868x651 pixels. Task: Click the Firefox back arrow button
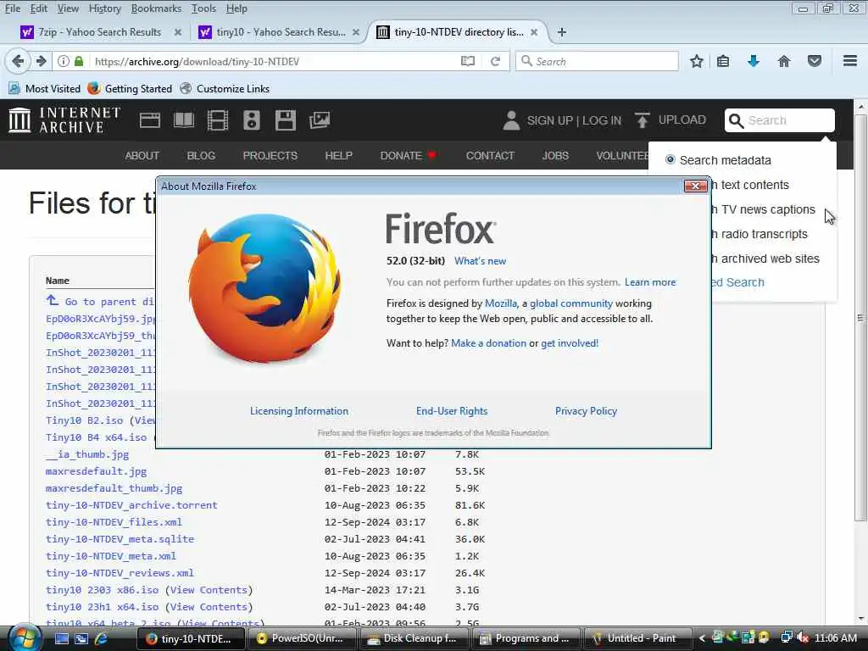click(x=18, y=61)
